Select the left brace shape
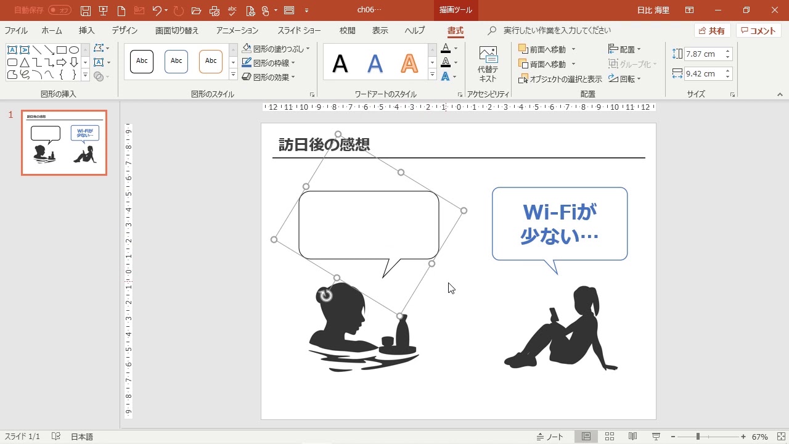Screen dimensions: 789x444 [62, 75]
